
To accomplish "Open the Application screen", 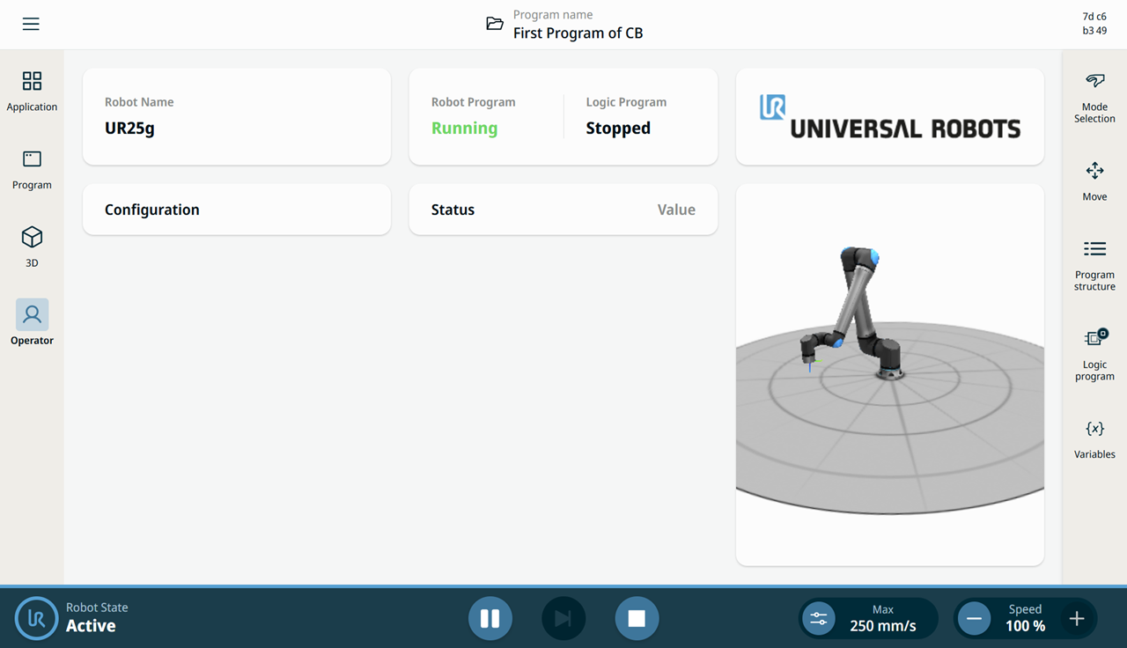I will [x=32, y=92].
